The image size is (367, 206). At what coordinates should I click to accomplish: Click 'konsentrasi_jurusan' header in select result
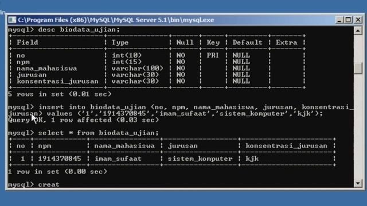(286, 146)
